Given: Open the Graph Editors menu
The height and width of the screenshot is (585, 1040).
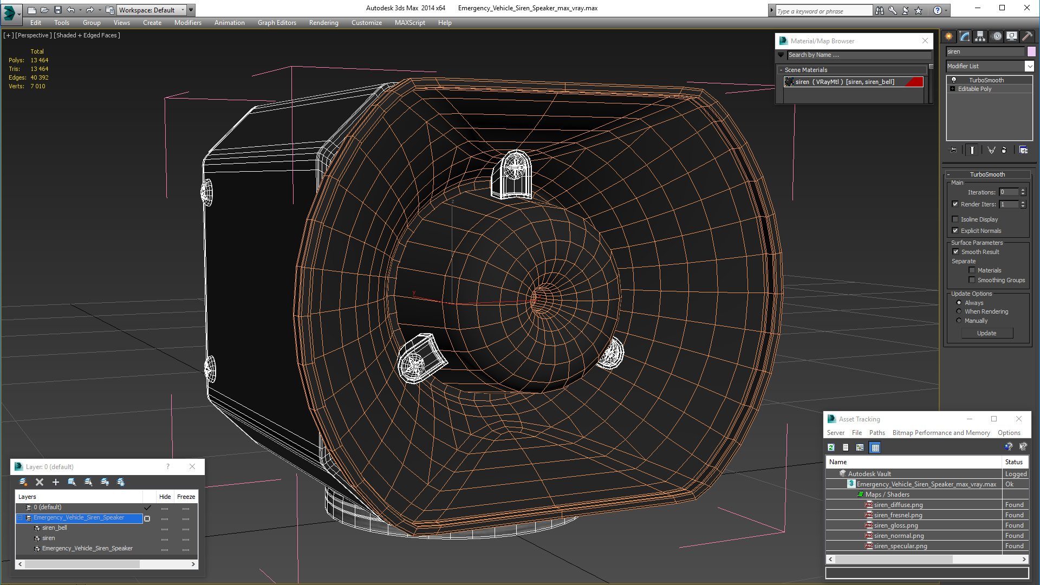Looking at the screenshot, I should 277,23.
